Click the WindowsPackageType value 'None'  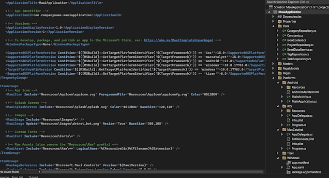[x=46, y=44]
